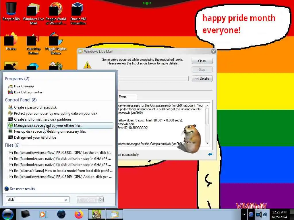Click the Stop button in mail dialog
The height and width of the screenshot is (220, 294).
pyautogui.click(x=202, y=70)
